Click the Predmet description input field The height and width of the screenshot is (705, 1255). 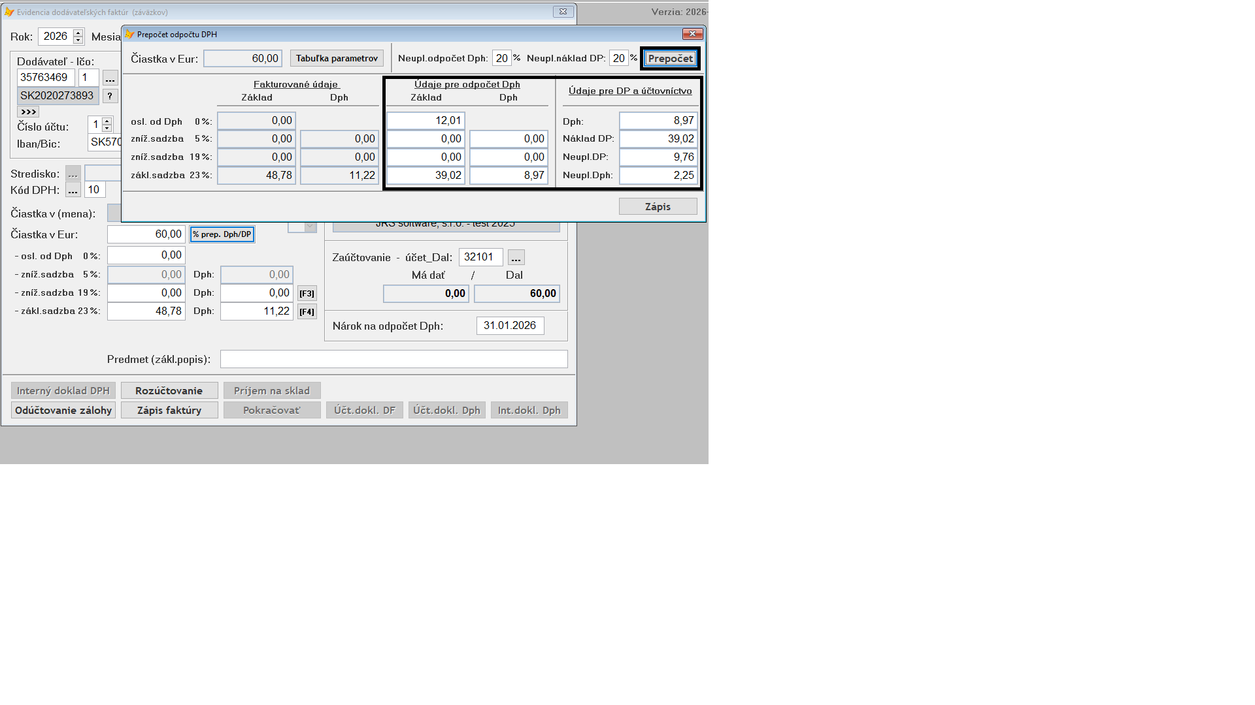point(393,359)
